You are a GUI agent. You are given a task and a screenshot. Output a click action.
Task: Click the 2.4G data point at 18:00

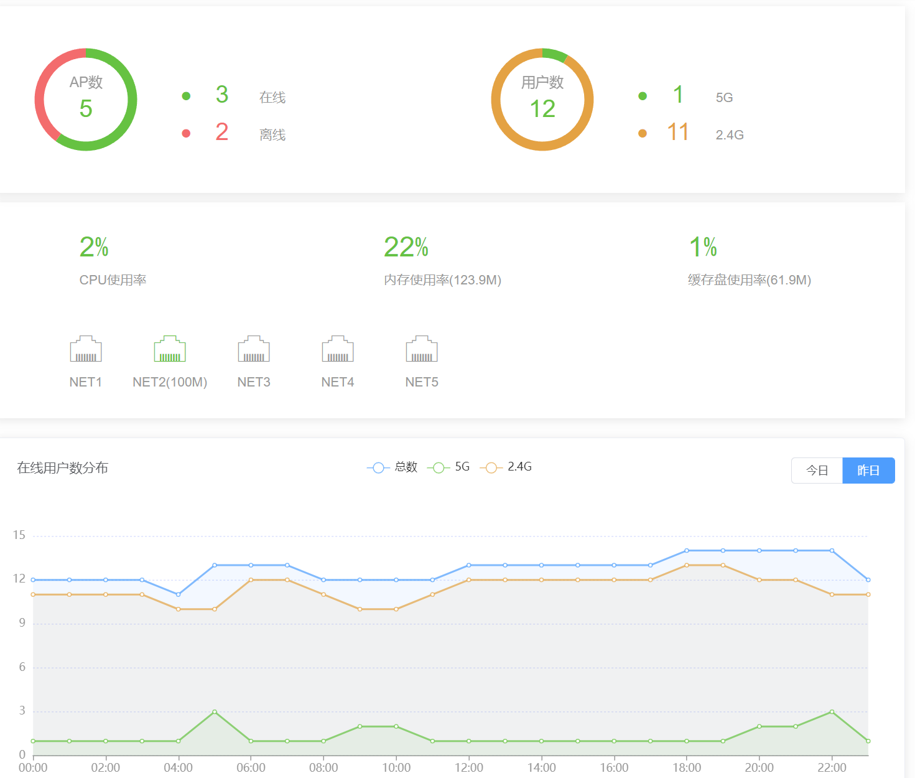687,565
